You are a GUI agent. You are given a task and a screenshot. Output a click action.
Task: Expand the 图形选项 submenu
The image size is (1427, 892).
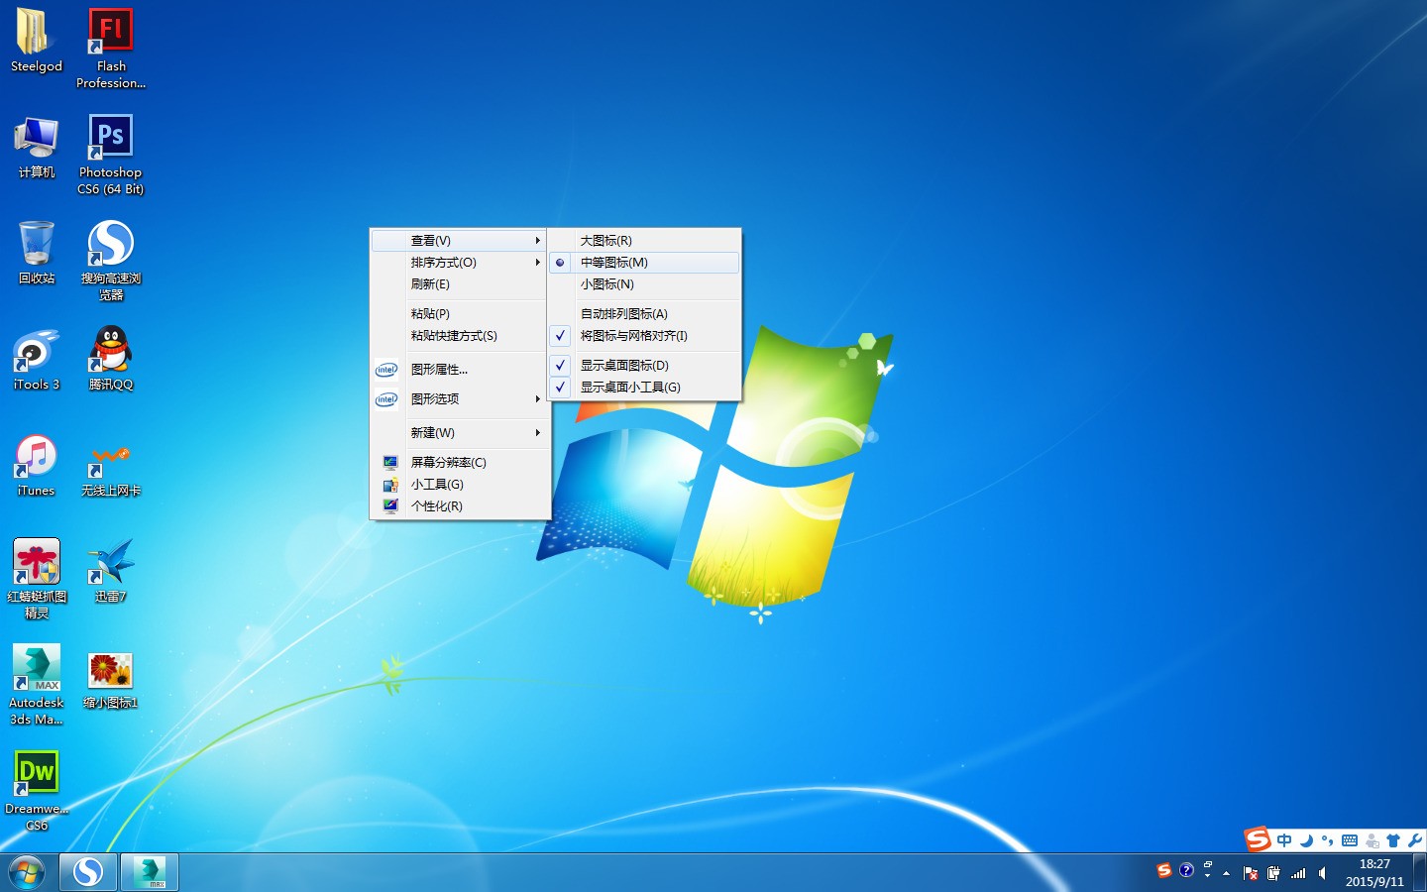pyautogui.click(x=460, y=399)
